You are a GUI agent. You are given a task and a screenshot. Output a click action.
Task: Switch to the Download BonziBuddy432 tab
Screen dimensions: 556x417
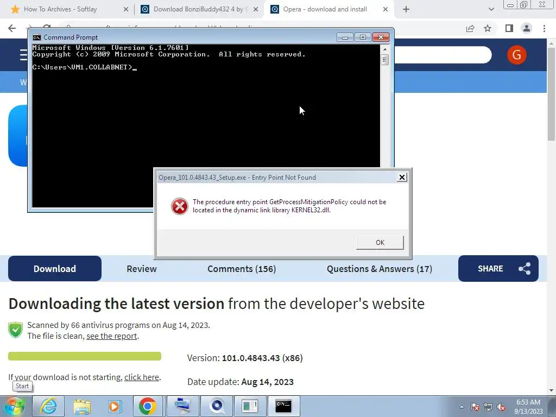[200, 9]
